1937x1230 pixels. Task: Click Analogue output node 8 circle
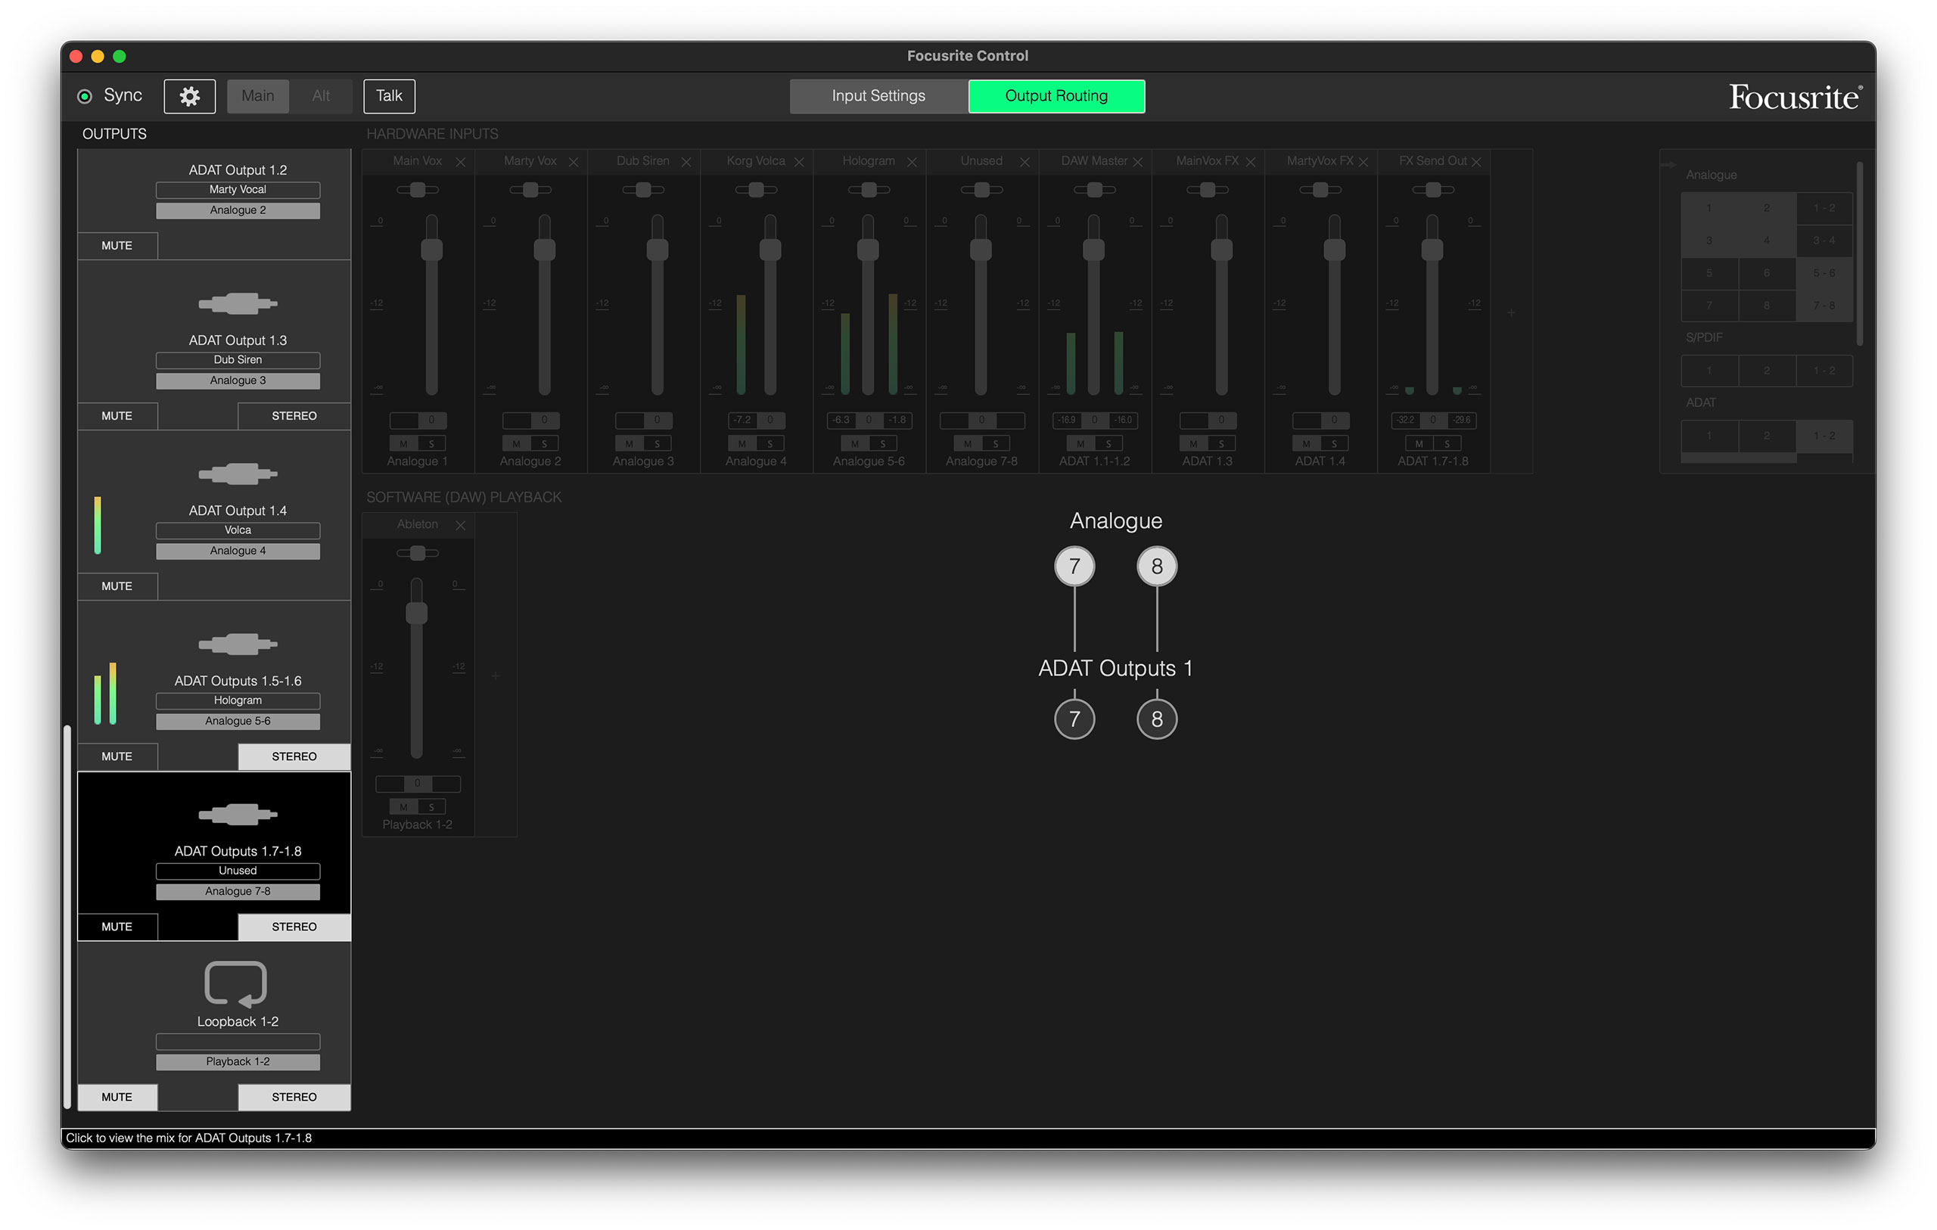point(1157,567)
